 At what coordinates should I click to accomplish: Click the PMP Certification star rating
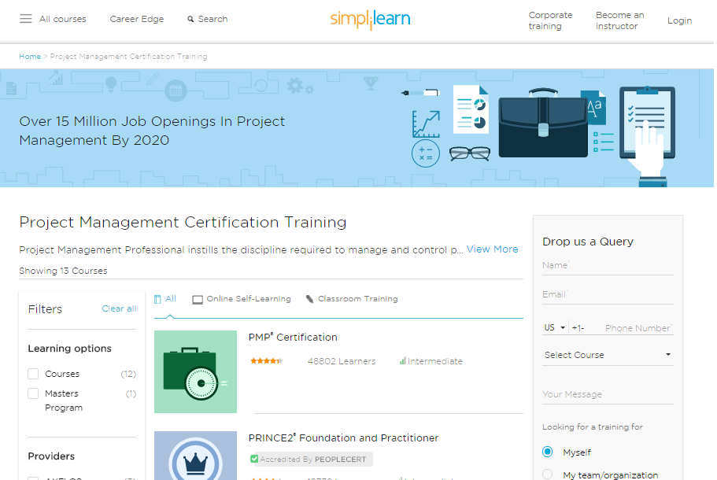[268, 360]
